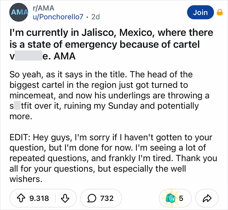
Task: Join the r/AMA community
Action: coord(200,12)
